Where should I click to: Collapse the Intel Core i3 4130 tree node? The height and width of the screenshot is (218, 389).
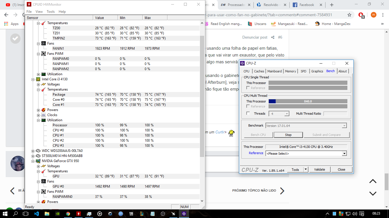(33, 79)
